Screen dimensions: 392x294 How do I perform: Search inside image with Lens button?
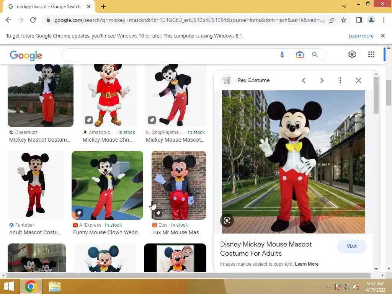(x=227, y=220)
